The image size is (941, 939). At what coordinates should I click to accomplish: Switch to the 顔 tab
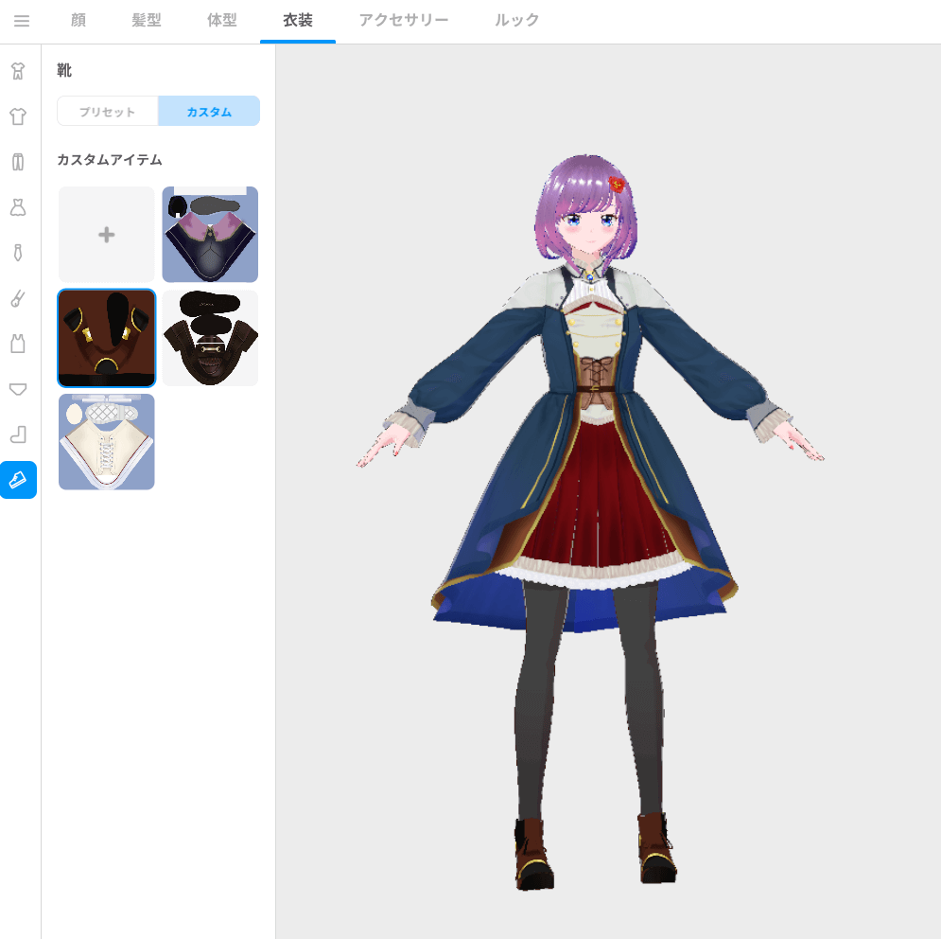(x=78, y=21)
